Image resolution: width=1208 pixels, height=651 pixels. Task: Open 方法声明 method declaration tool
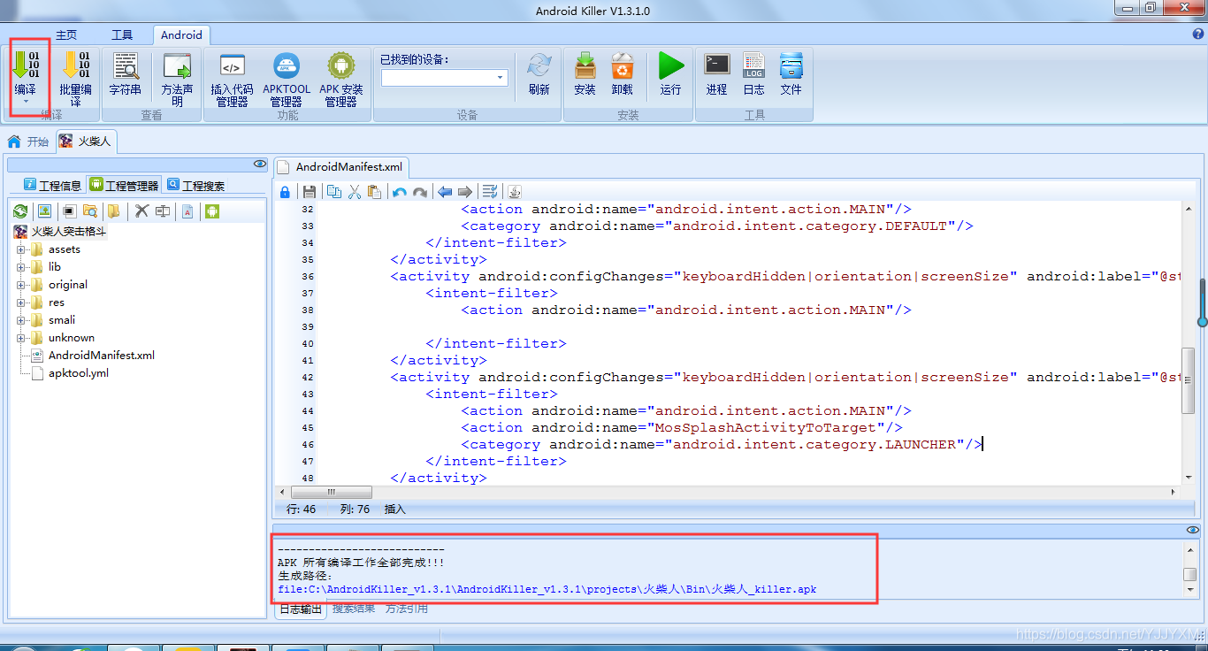click(x=177, y=78)
